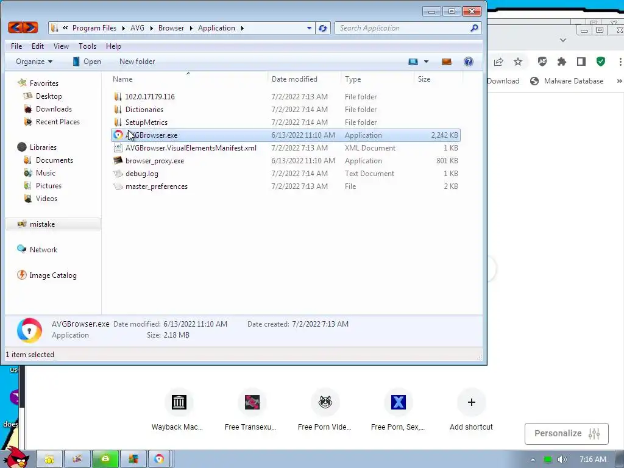Screen dimensions: 624x468
Task: Open the Malware Database bookmark
Action: pos(567,81)
